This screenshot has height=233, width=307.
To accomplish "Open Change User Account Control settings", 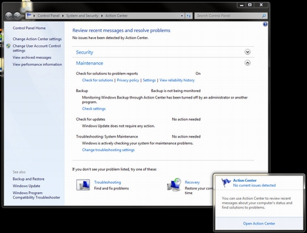I will (x=36, y=48).
